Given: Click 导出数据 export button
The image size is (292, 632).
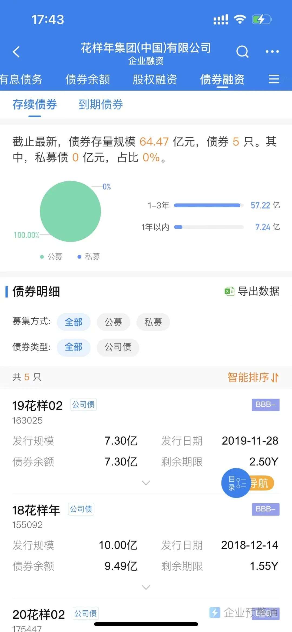Looking at the screenshot, I should click(x=252, y=291).
